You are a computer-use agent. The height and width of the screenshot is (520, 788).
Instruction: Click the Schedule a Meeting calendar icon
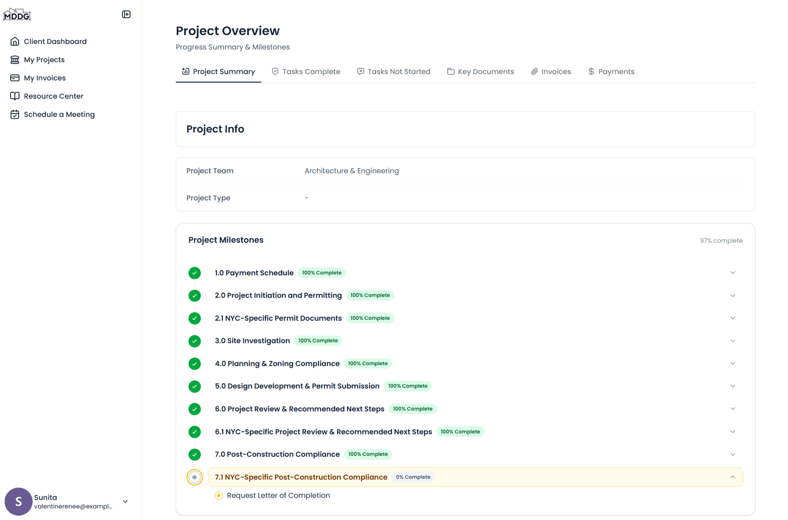(15, 114)
